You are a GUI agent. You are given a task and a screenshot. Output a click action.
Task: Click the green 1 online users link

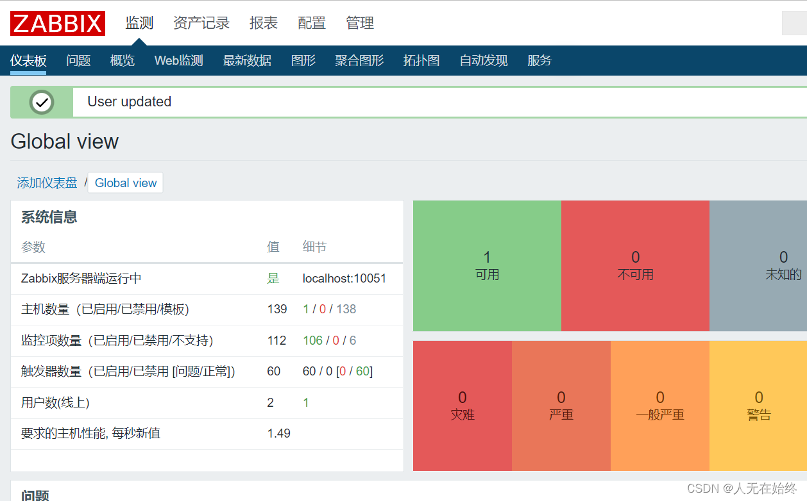point(306,402)
